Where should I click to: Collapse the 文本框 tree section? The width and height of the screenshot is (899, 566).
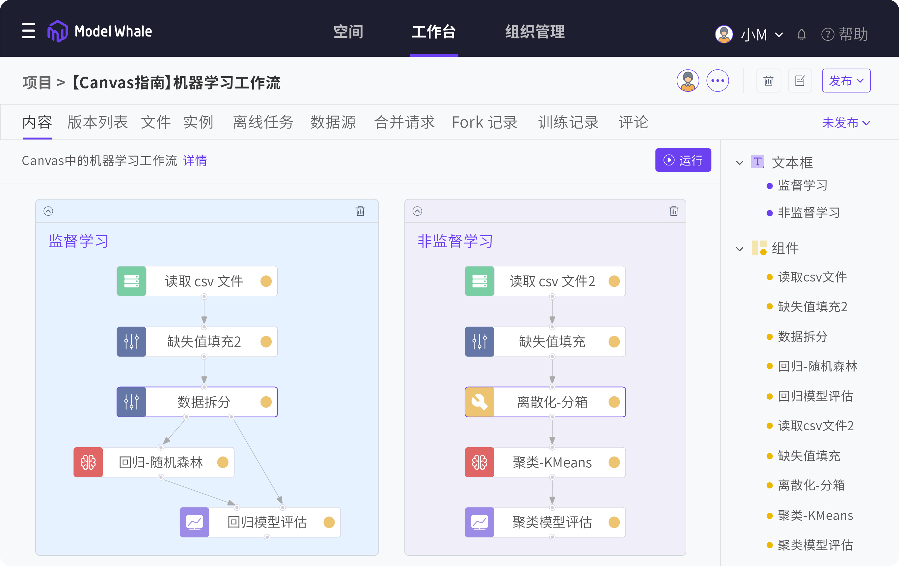740,163
